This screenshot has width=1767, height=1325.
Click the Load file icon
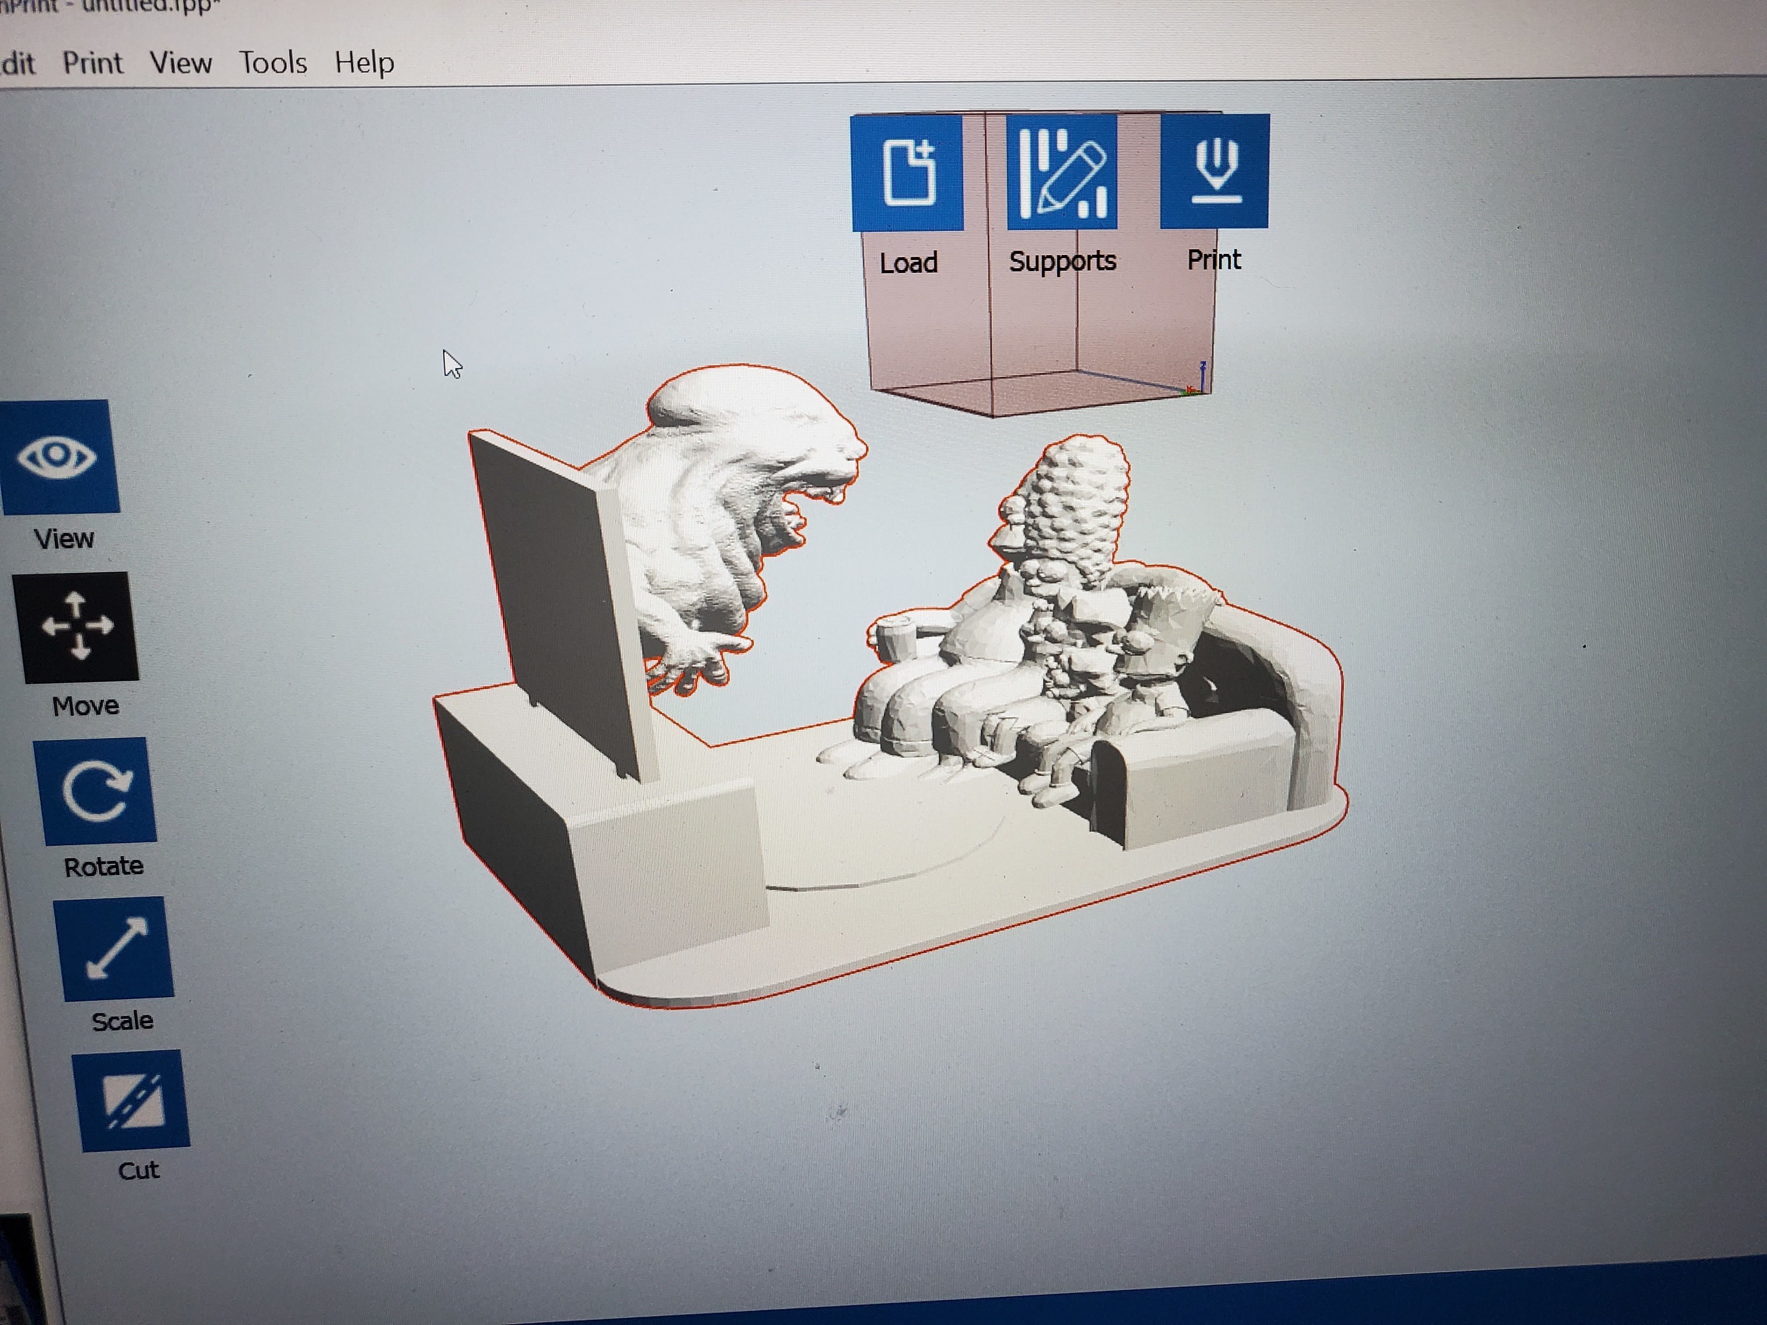click(908, 174)
